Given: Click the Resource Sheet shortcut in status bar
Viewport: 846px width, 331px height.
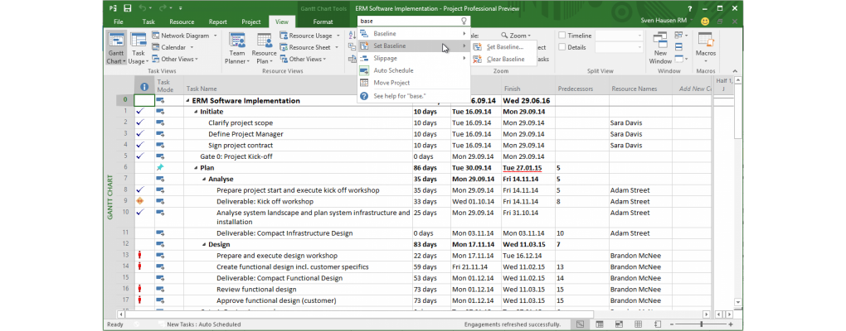Looking at the screenshot, I should 639,324.
